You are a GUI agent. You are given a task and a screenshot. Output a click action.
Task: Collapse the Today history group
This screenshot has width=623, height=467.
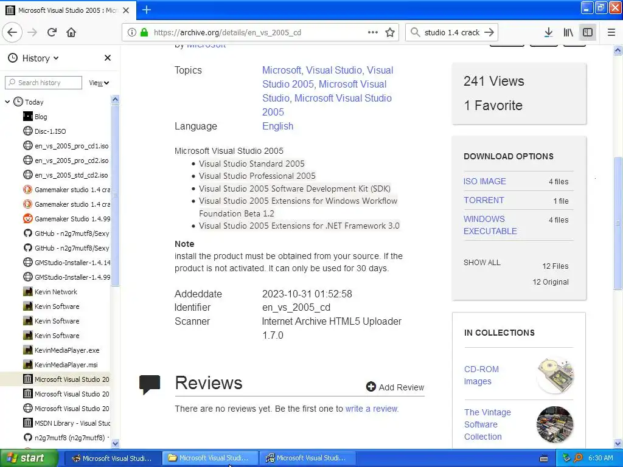[x=7, y=102]
